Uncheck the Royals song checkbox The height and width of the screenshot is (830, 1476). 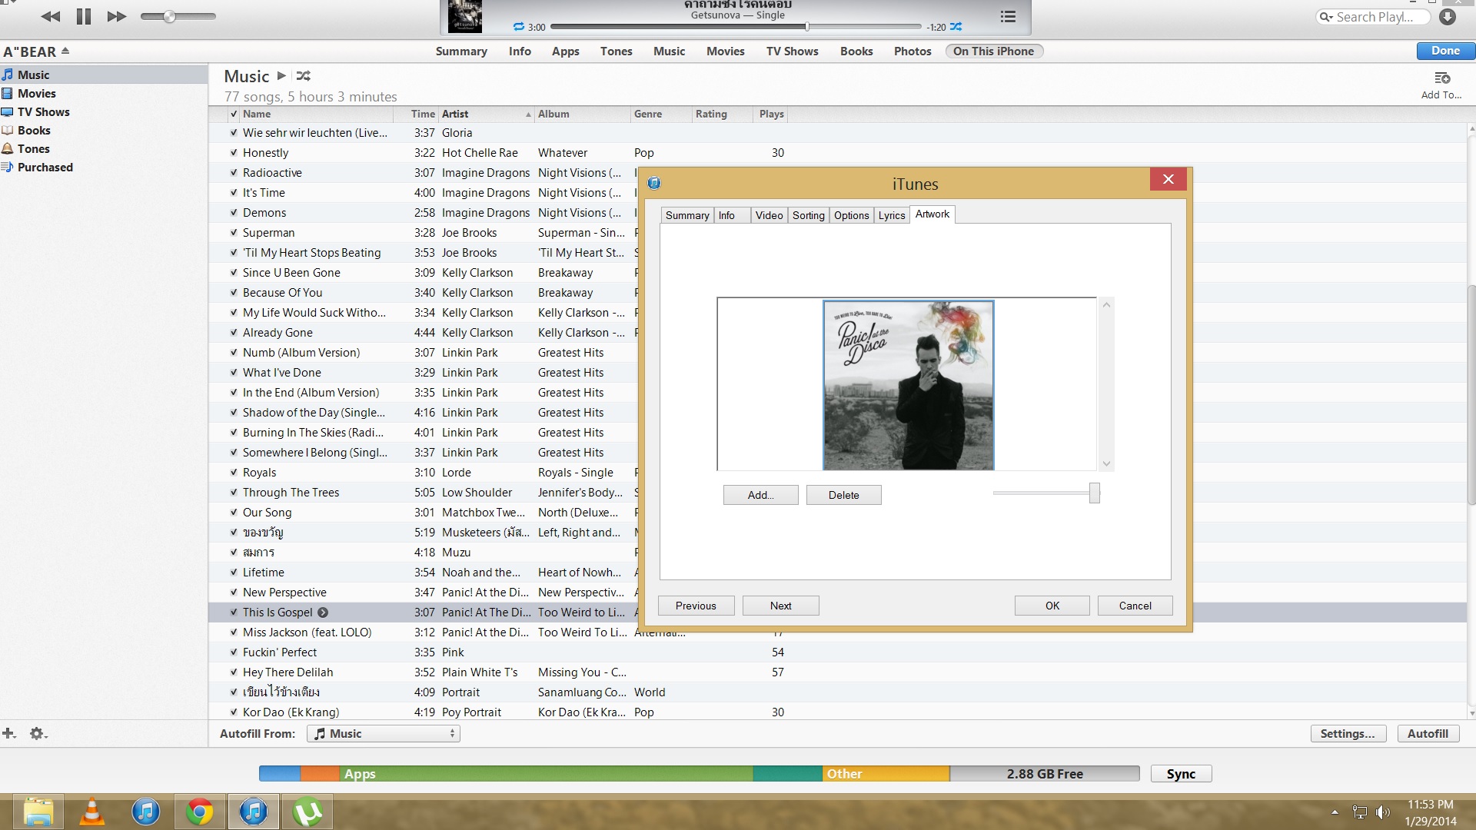pyautogui.click(x=233, y=473)
